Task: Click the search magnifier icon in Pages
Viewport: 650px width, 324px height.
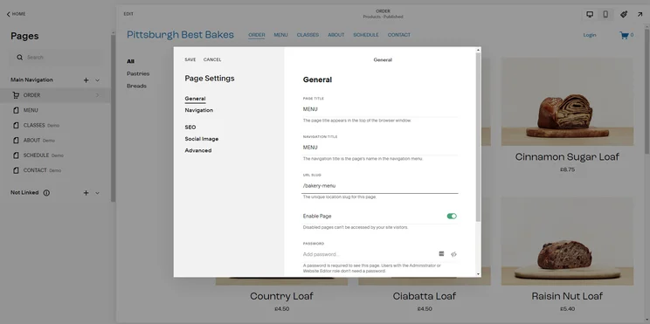Action: pyautogui.click(x=19, y=57)
